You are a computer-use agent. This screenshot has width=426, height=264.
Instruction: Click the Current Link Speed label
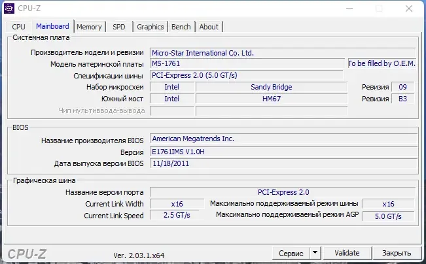tap(114, 216)
